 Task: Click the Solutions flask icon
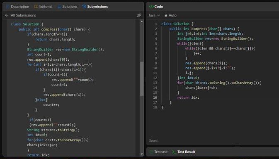[59, 7]
